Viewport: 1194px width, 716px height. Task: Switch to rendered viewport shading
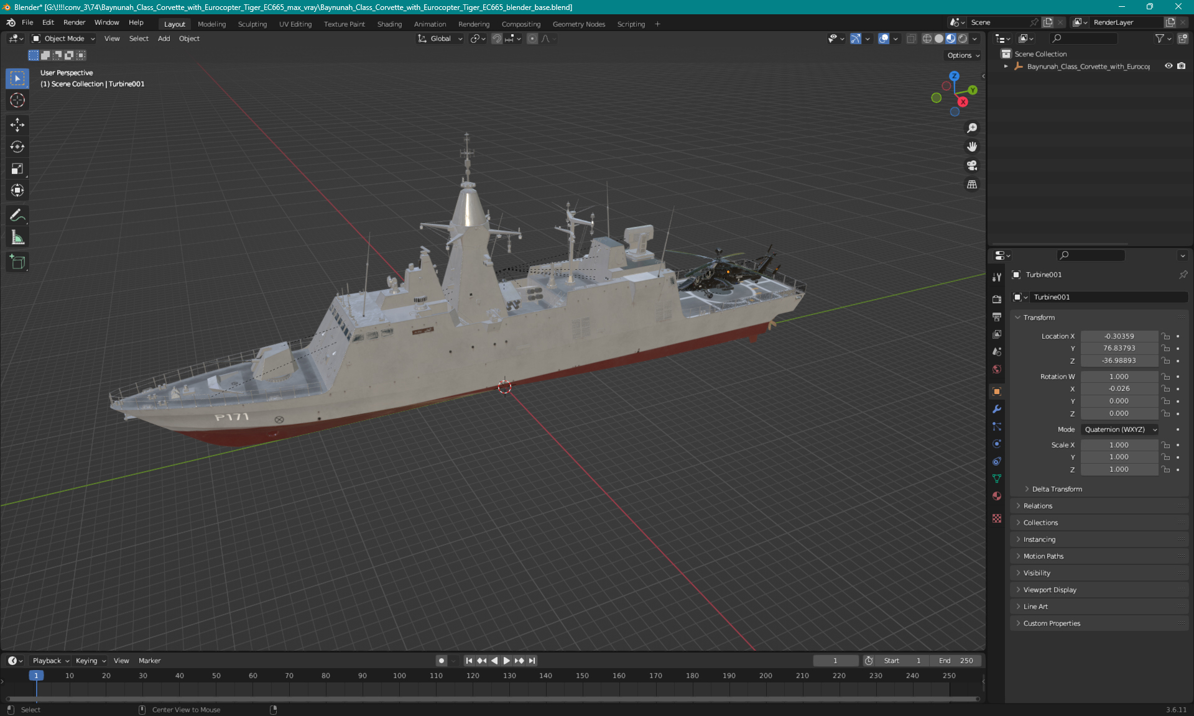click(x=963, y=39)
